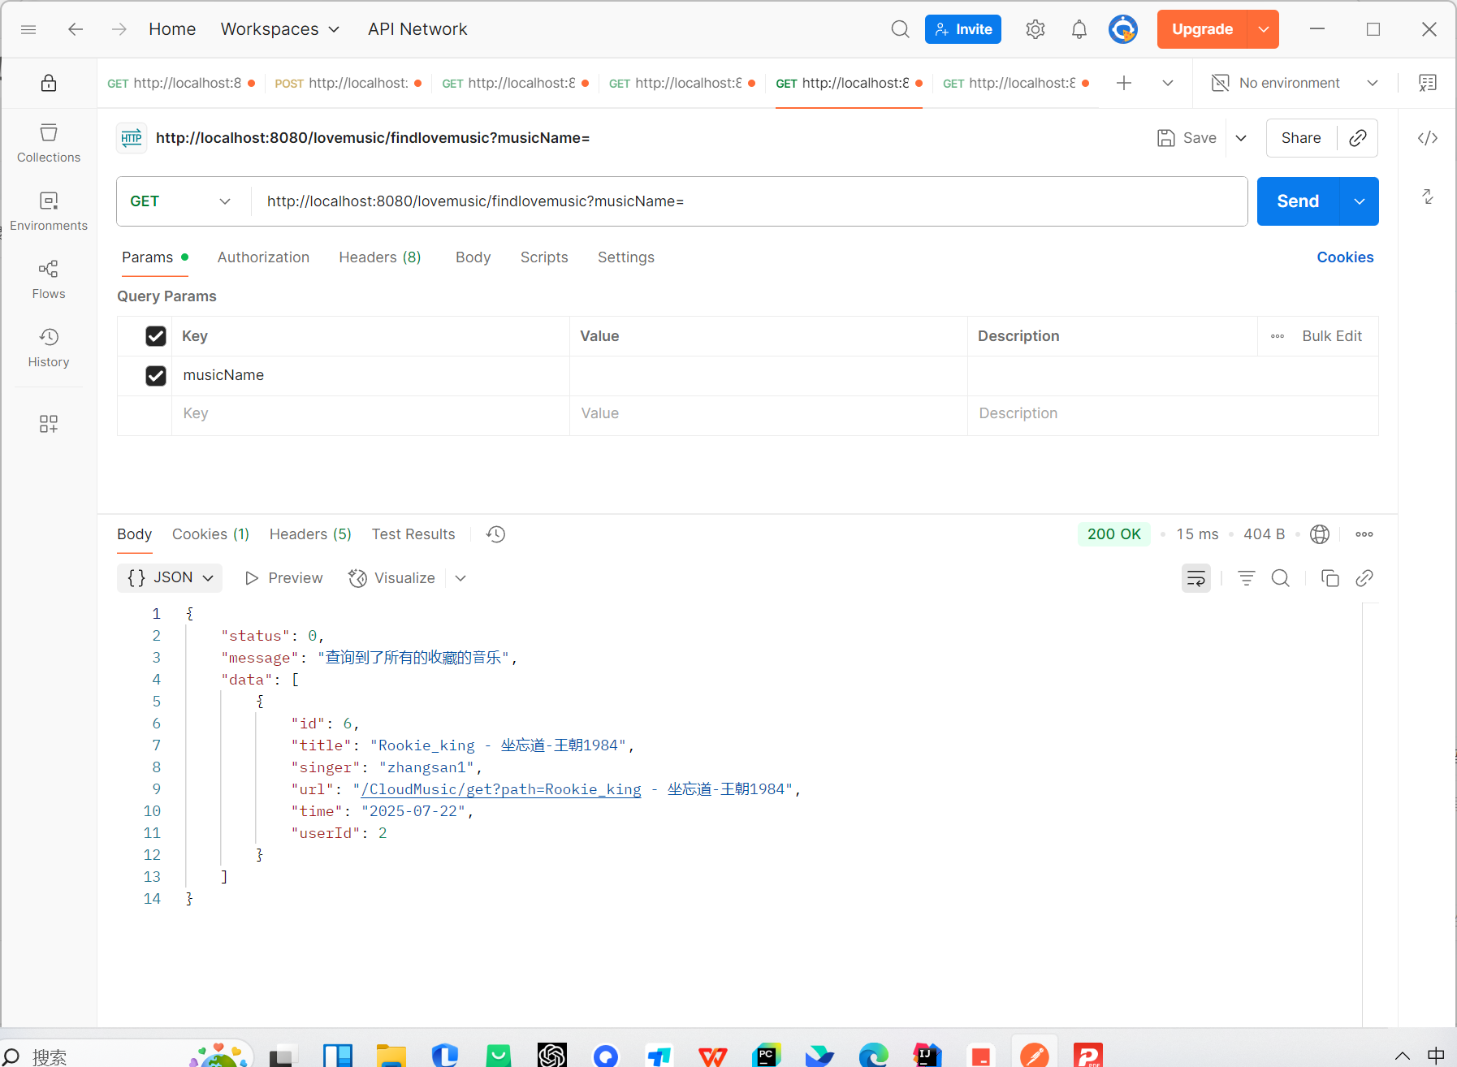
Task: Go back with the left arrow
Action: coord(76,29)
